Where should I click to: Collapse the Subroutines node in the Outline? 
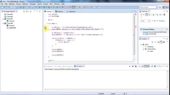pyautogui.click(x=143, y=49)
